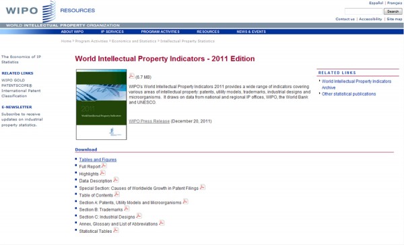Open World Intellectual Property Indicators Archive link
The height and width of the screenshot is (245, 404).
tap(356, 85)
